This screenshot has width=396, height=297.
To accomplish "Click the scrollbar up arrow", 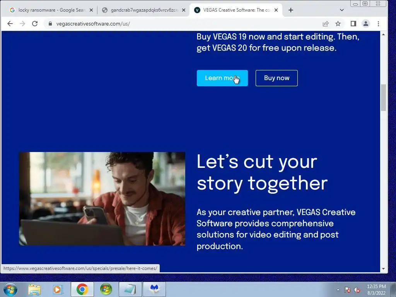I will click(x=383, y=34).
